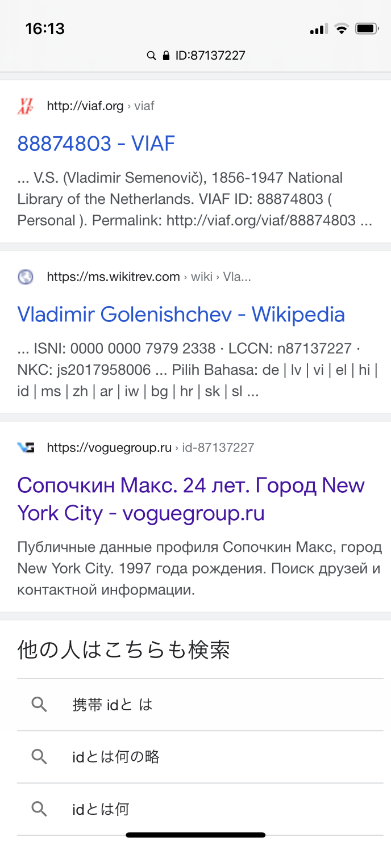391x846 pixels.
Task: Search the suggestion idとは何
Action: pos(101,809)
